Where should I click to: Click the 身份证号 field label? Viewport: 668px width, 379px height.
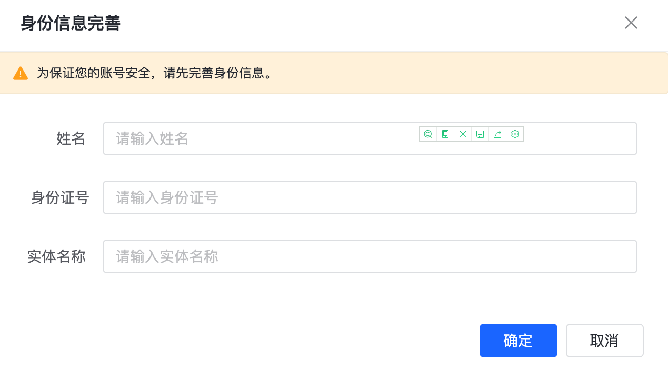click(59, 197)
